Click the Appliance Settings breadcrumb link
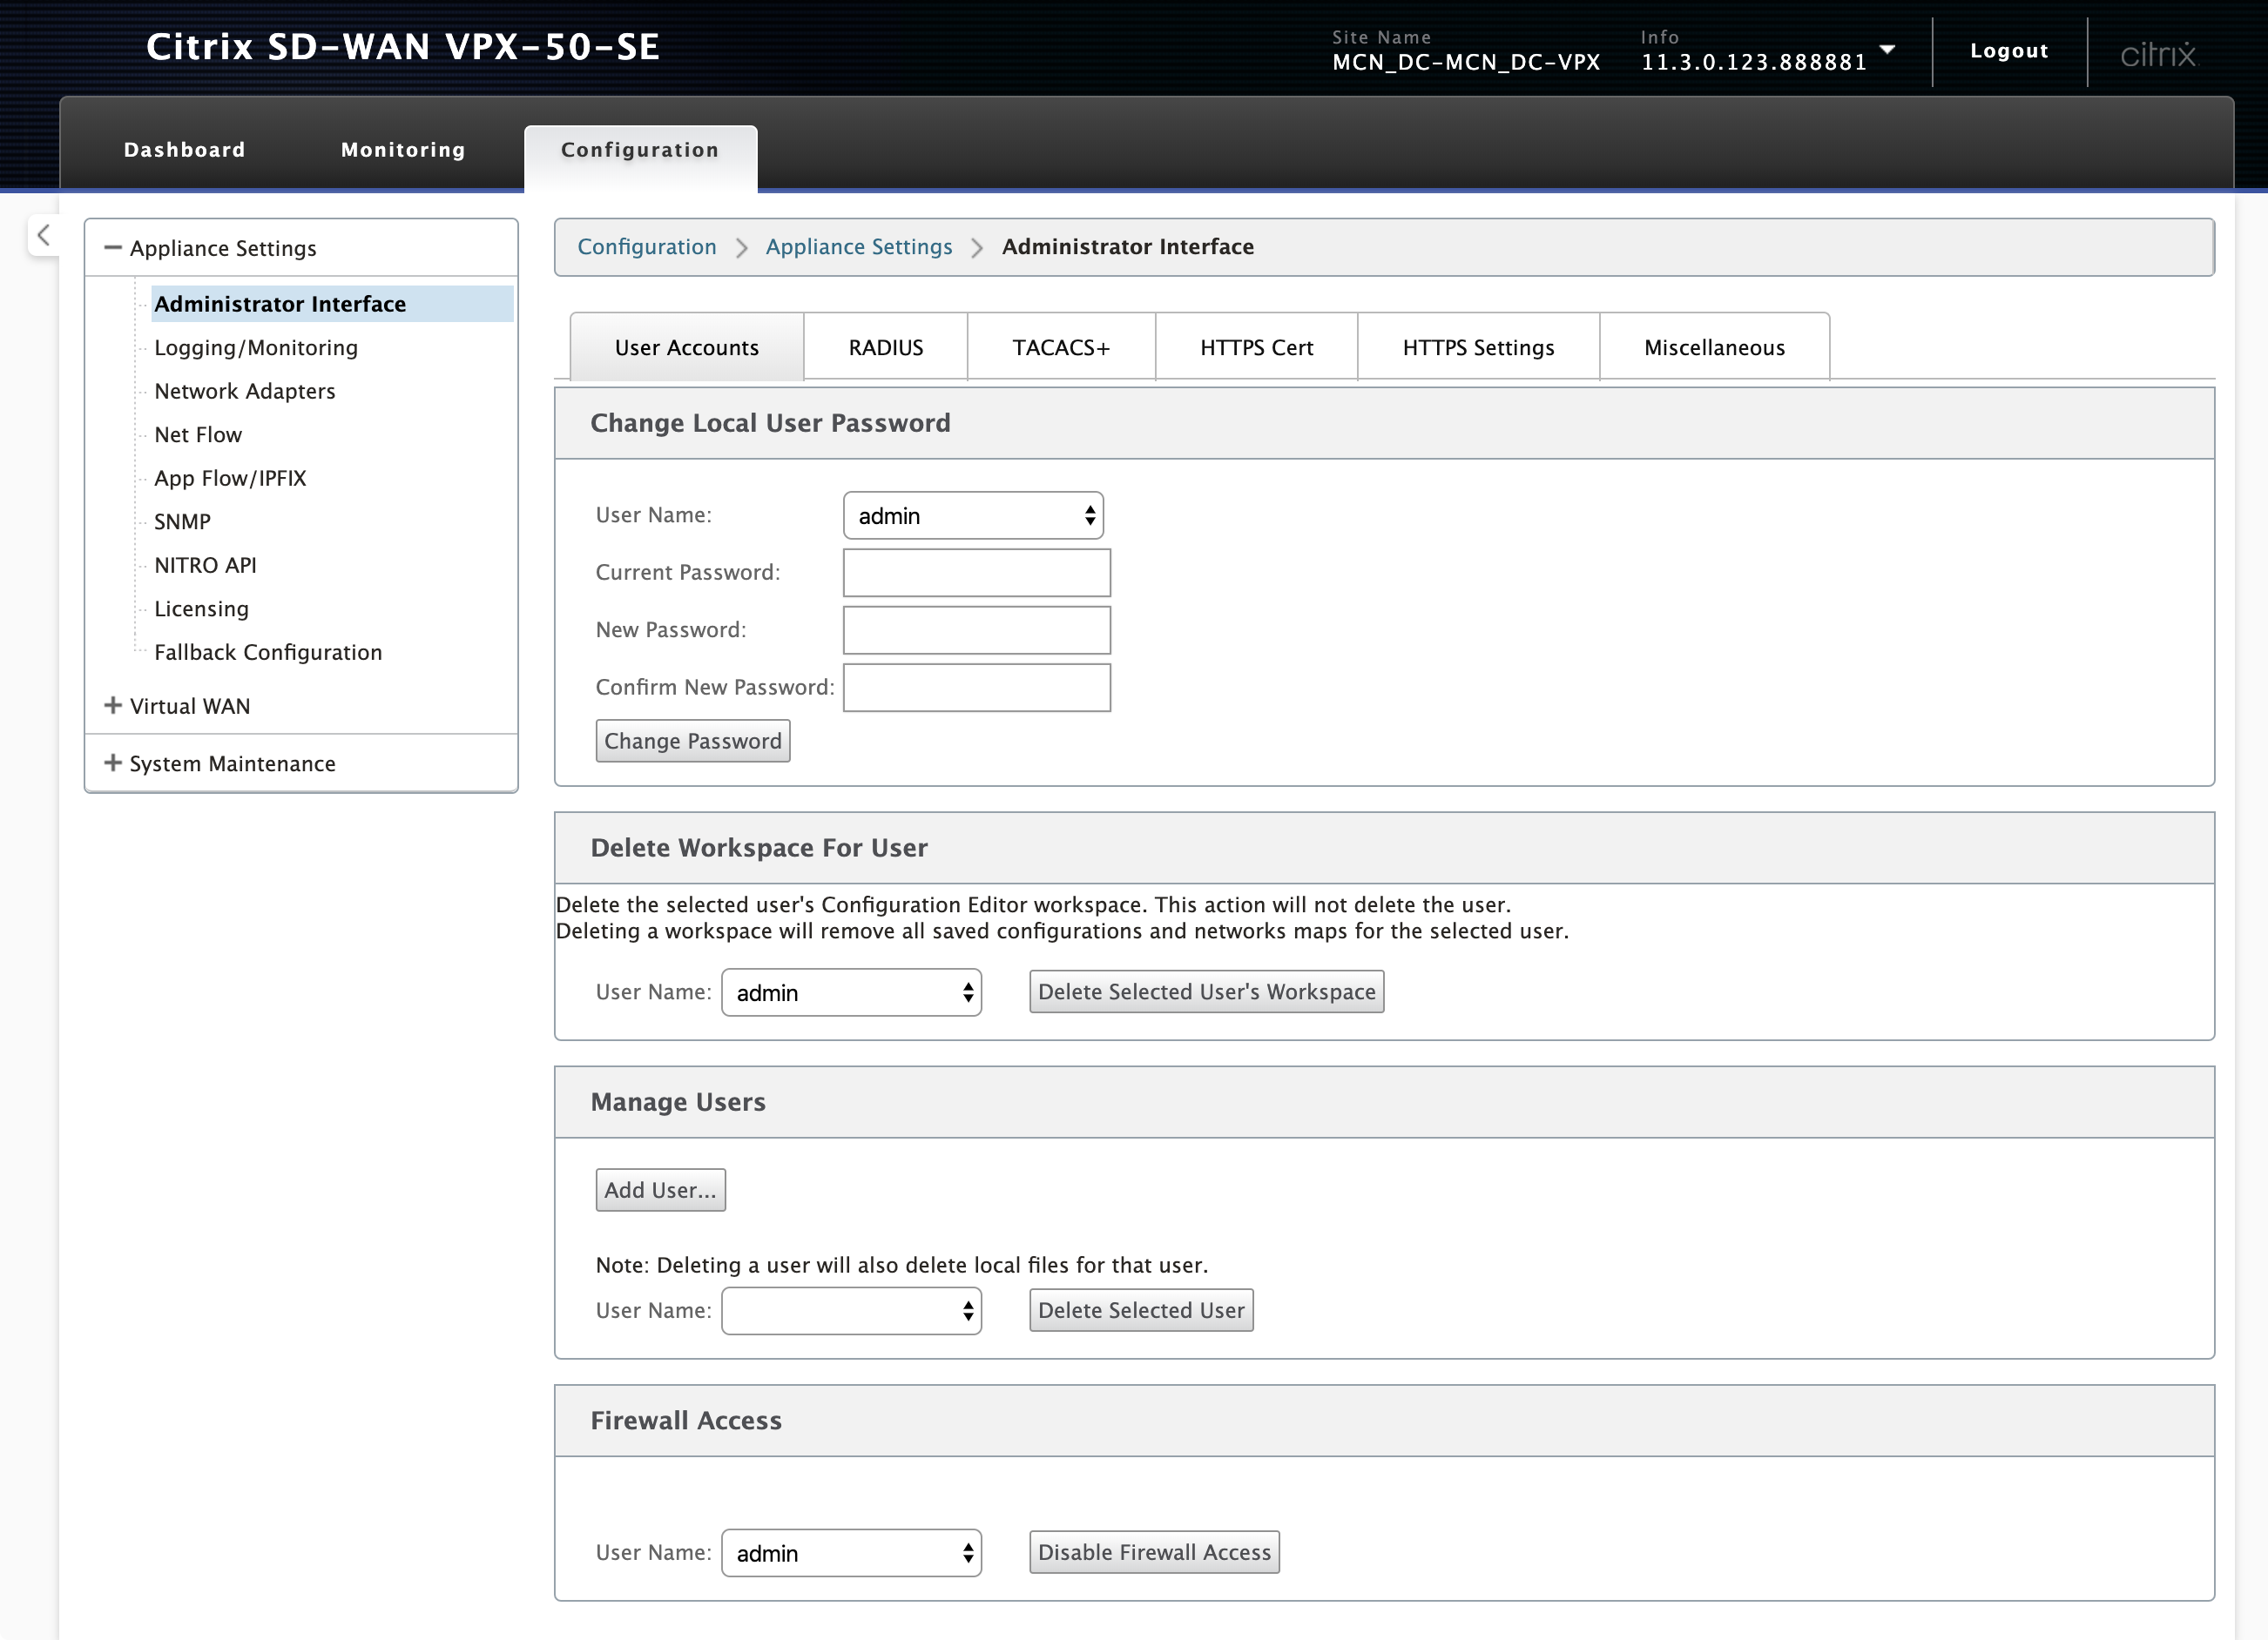This screenshot has height=1640, width=2268. pyautogui.click(x=859, y=247)
